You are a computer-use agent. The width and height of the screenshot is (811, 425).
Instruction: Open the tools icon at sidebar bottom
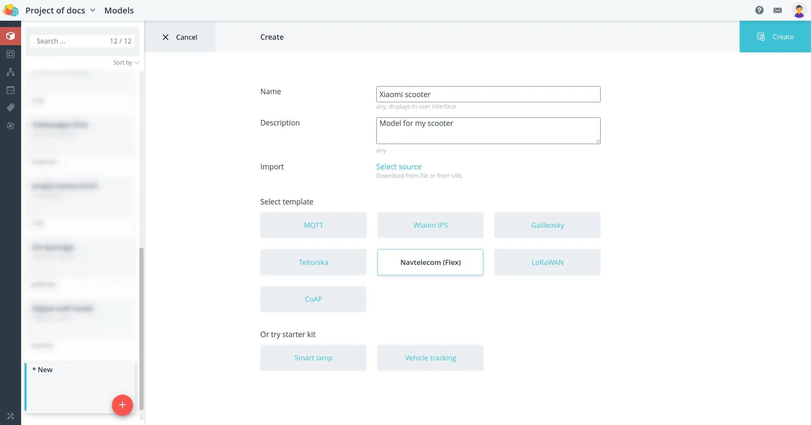[11, 416]
